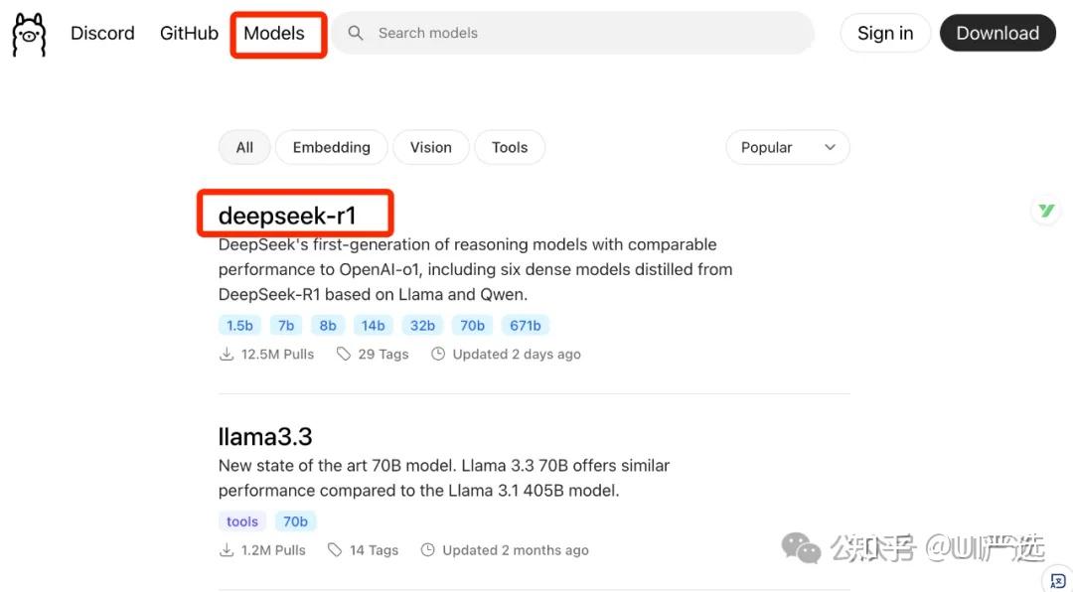This screenshot has height=592, width=1073.
Task: Choose the 671b size tag
Action: [x=526, y=325]
